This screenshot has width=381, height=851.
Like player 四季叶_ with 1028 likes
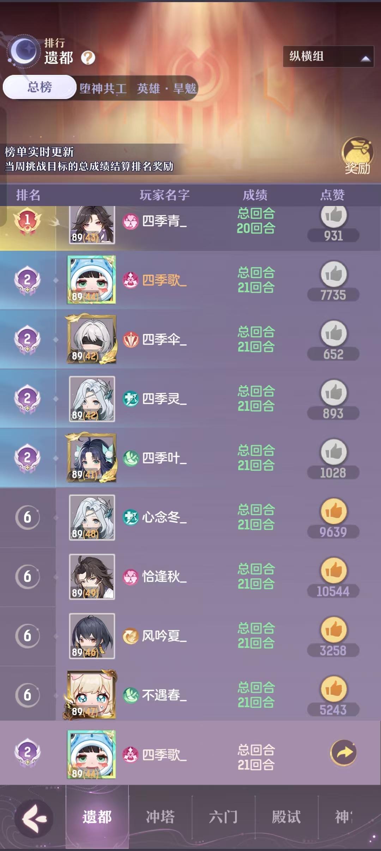coord(334,452)
